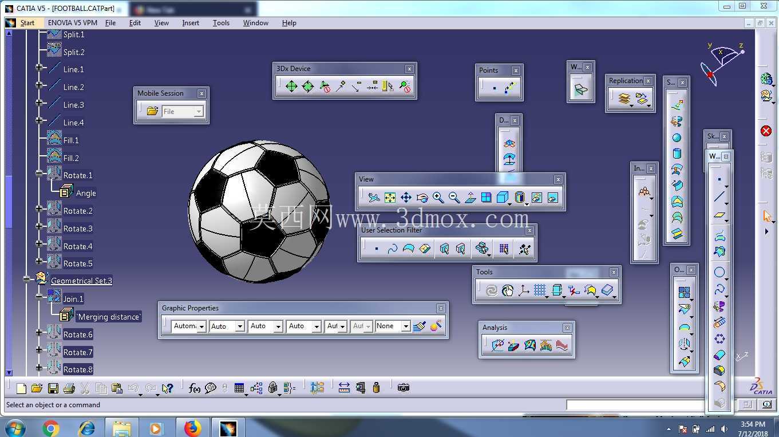Open the Start menu in the menu bar
This screenshot has width=779, height=437.
tap(27, 23)
